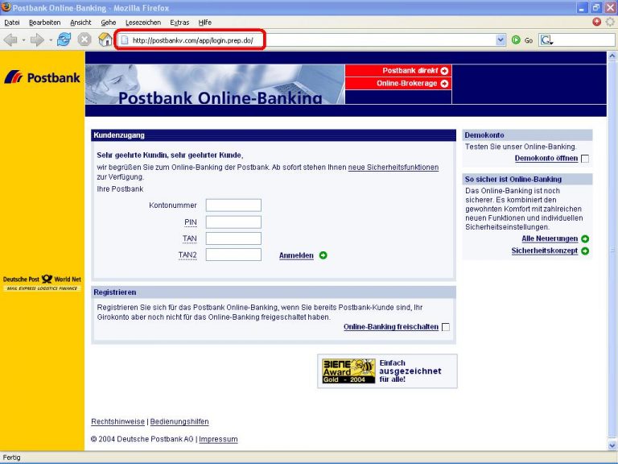Click the Forward arrow button

[36, 39]
